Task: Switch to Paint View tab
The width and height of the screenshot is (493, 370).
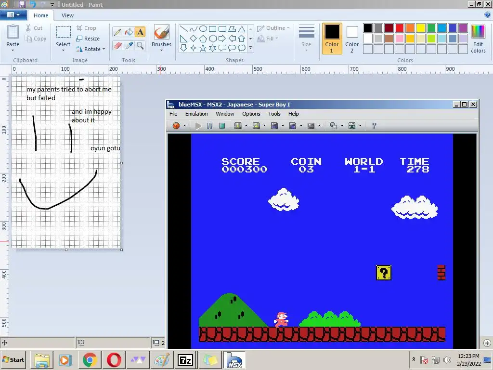Action: coord(67,15)
